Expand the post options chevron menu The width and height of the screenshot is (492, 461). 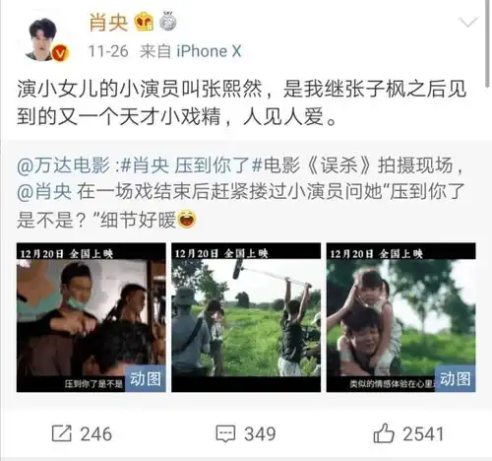pyautogui.click(x=468, y=23)
